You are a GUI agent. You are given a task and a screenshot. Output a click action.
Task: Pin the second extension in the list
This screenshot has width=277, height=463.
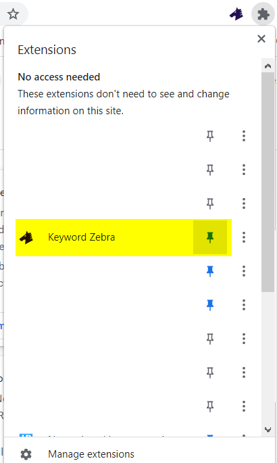coord(210,170)
